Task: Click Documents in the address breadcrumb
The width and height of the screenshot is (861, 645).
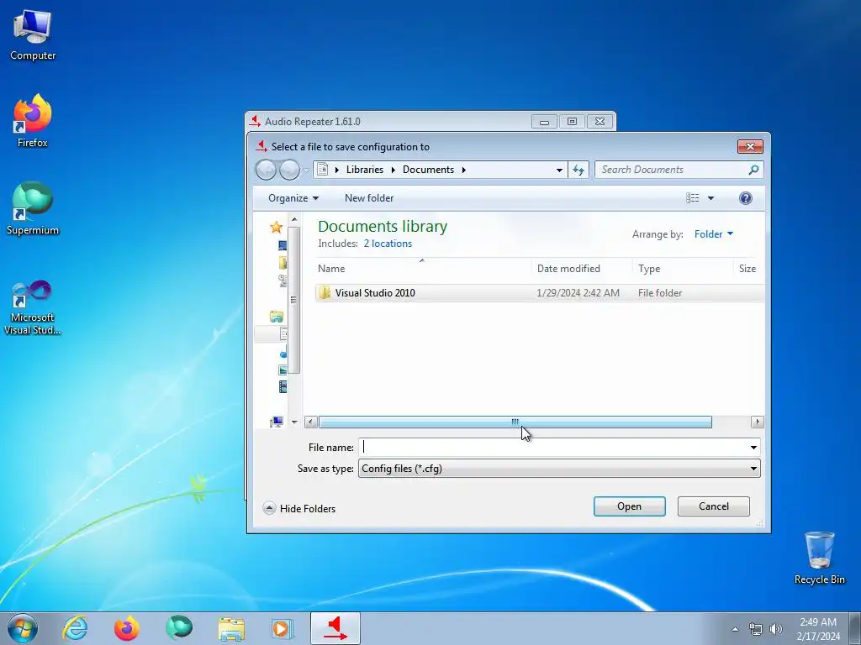Action: [428, 170]
